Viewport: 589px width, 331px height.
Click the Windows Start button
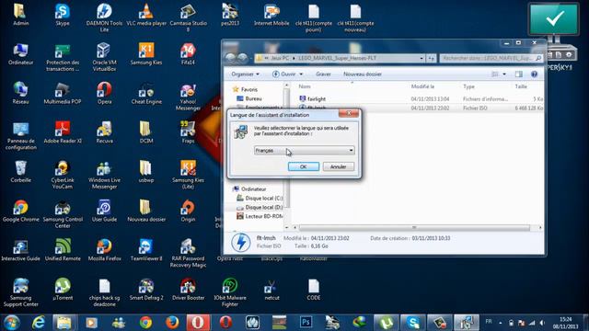[12, 323]
